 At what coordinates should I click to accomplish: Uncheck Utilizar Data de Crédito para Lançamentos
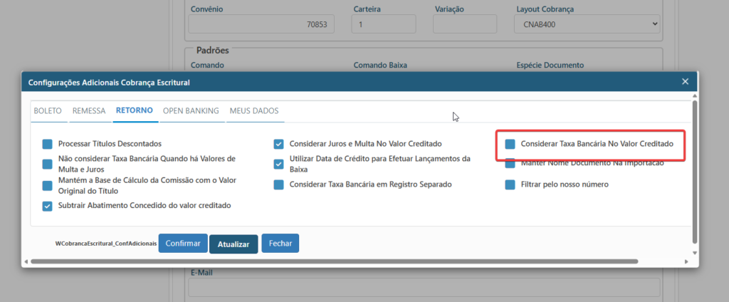click(279, 164)
